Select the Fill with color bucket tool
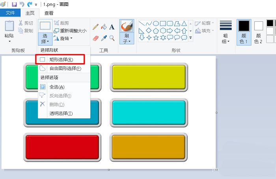 104,27
